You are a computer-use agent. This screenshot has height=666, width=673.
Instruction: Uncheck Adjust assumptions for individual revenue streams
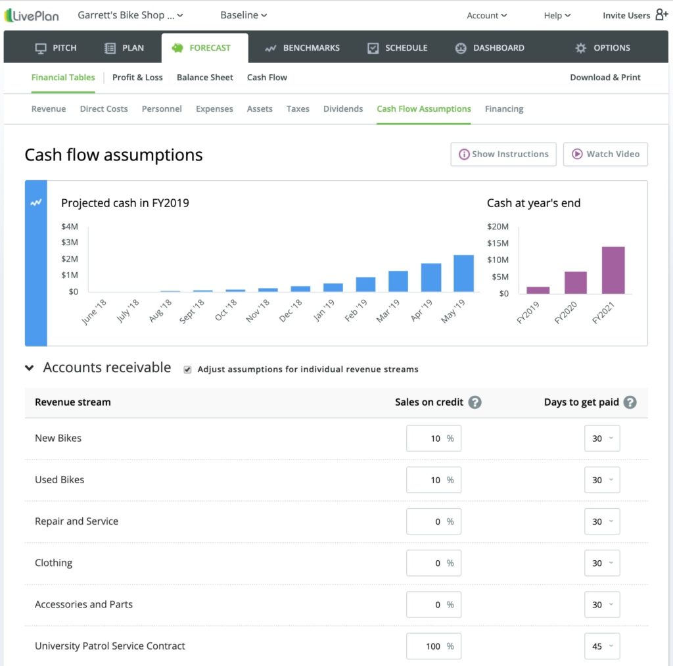pos(187,369)
